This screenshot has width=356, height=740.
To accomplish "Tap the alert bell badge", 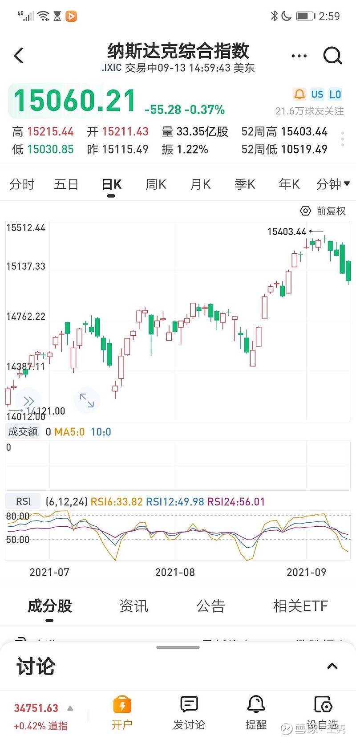I will (x=299, y=94).
